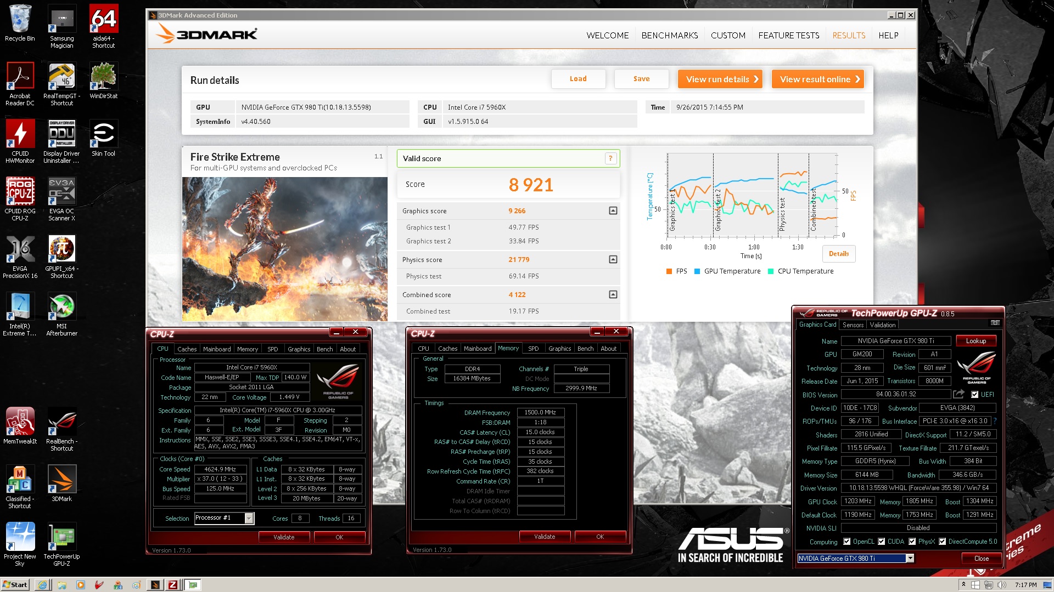This screenshot has height=592, width=1054.
Task: Launch GPUPI_x64 shortcut icon
Action: [x=61, y=257]
